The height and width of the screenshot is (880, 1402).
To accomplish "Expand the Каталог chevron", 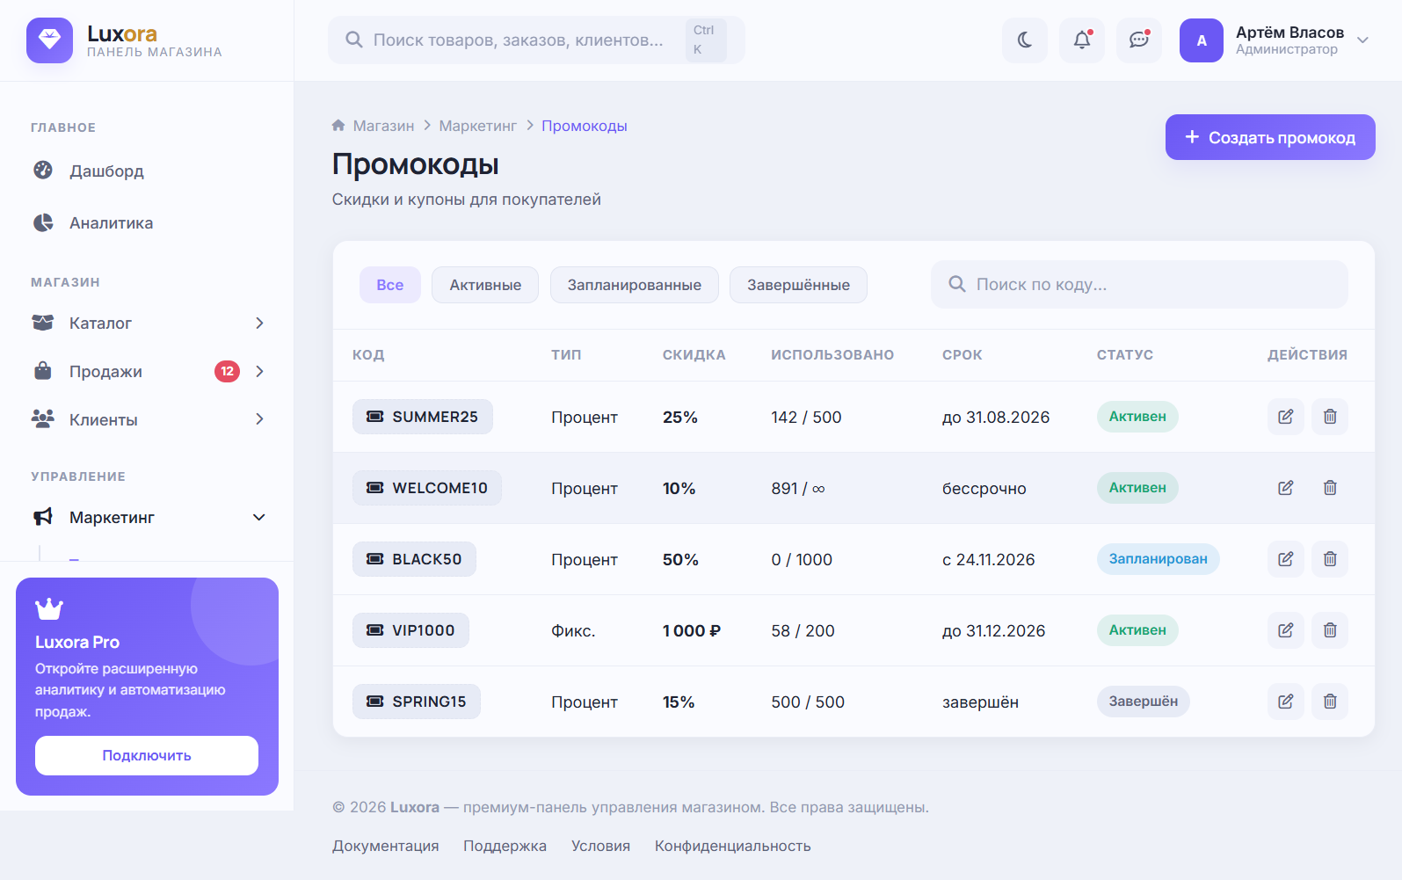I will coord(259,324).
